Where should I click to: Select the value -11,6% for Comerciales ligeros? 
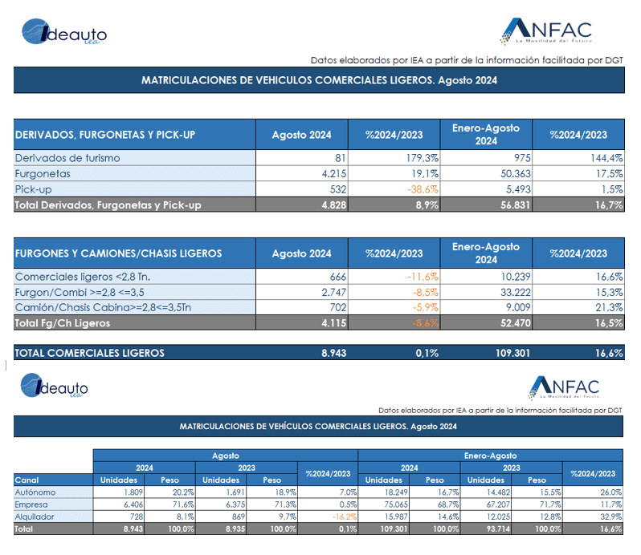[423, 277]
